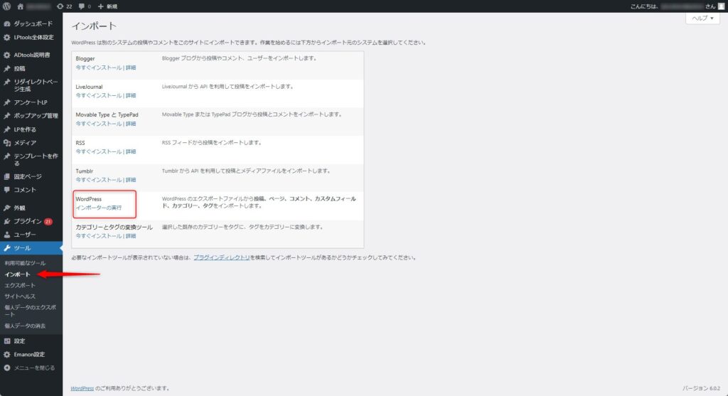Click 今すぐインストール under カテゴリーとタグの変換ツール
728x396 pixels.
[98, 236]
